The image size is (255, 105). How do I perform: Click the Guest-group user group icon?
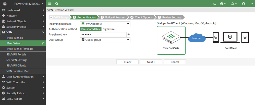click(83, 40)
